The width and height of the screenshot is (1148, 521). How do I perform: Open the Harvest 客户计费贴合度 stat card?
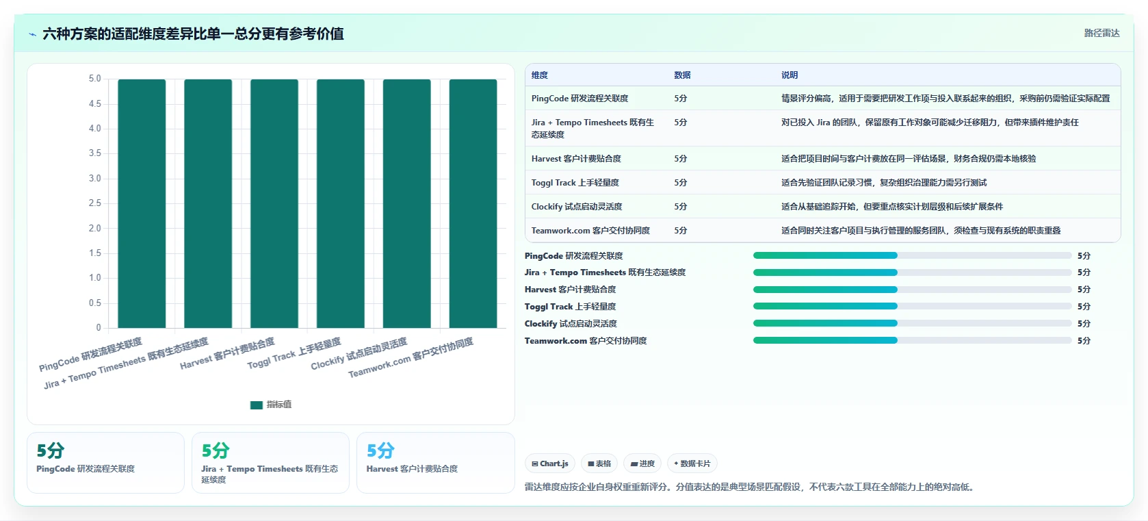[435, 463]
